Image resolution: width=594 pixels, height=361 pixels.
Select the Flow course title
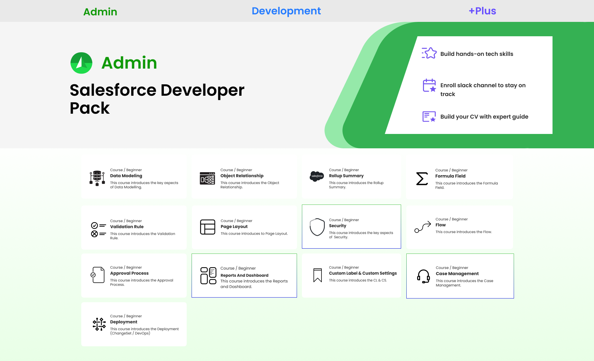pyautogui.click(x=441, y=225)
